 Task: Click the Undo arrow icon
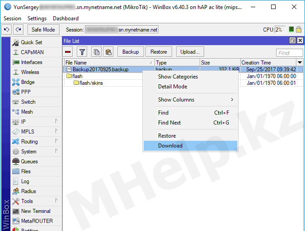coord(7,29)
